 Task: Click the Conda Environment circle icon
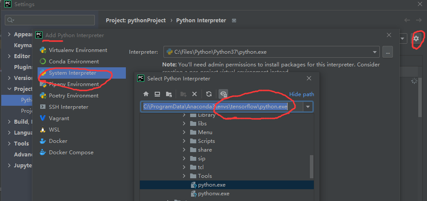tap(43, 62)
